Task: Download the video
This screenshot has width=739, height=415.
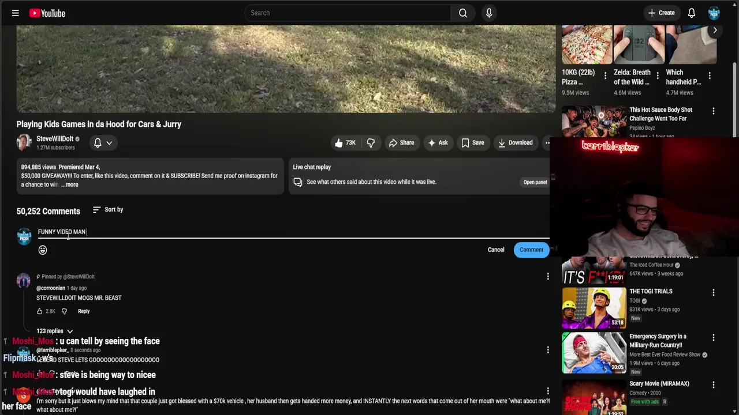Action: 515,142
